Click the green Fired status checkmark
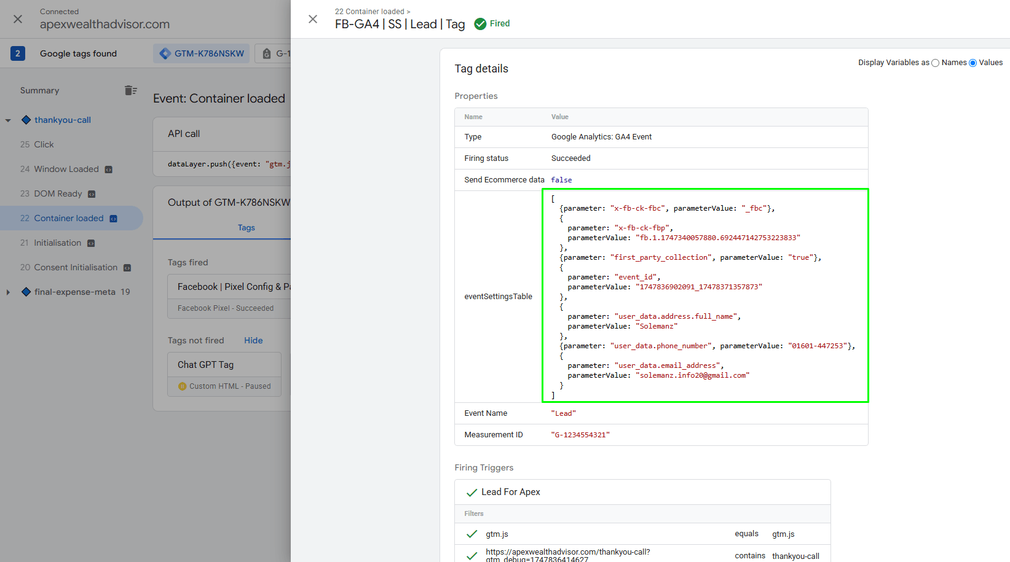The image size is (1010, 562). tap(480, 24)
